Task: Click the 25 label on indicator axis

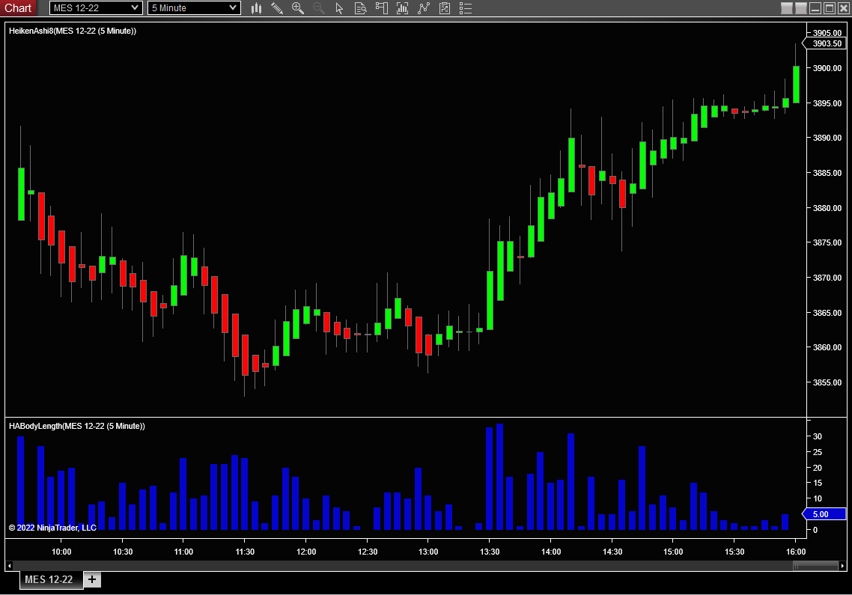Action: pyautogui.click(x=818, y=453)
